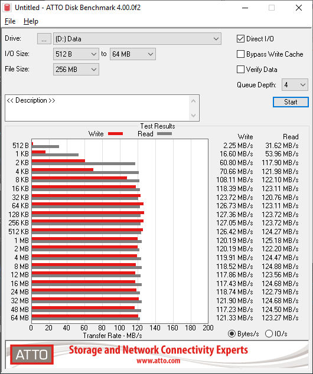This screenshot has width=313, height=374.
Task: Open the Drive dropdown showing (D:) Data
Action: 137,39
